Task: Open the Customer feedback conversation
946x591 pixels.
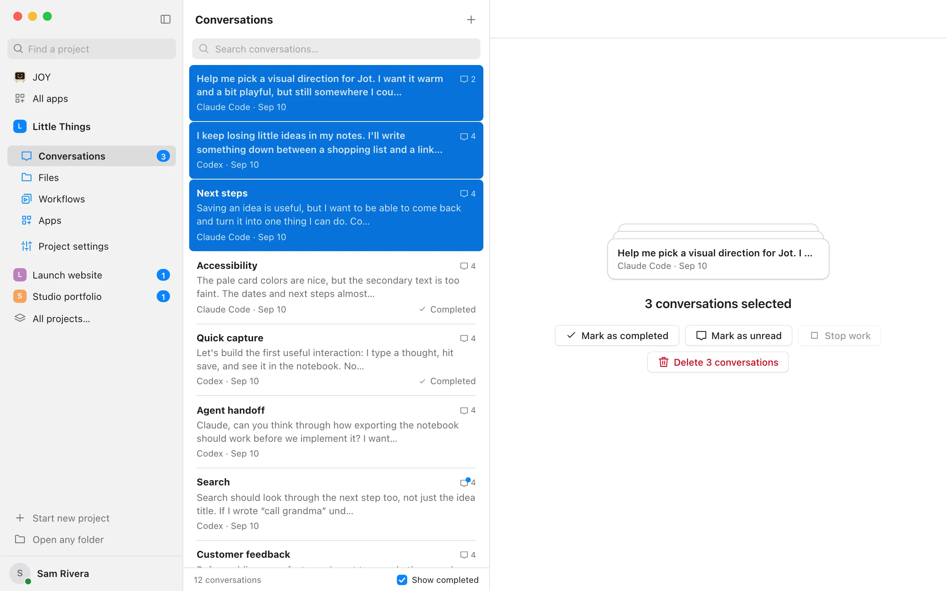Action: tap(336, 554)
